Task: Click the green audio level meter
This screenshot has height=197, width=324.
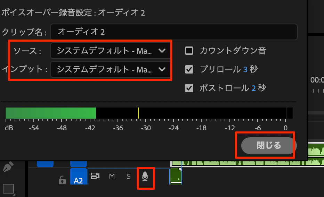Action: point(51,113)
